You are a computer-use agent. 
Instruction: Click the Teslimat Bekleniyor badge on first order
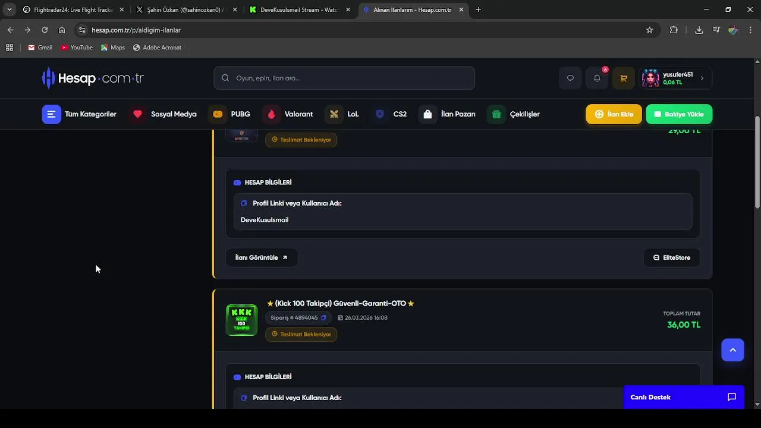[301, 140]
